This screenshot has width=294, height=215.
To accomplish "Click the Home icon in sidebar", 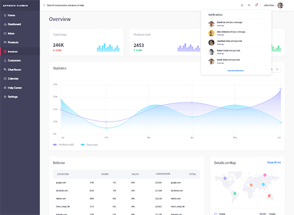I will click(5, 15).
